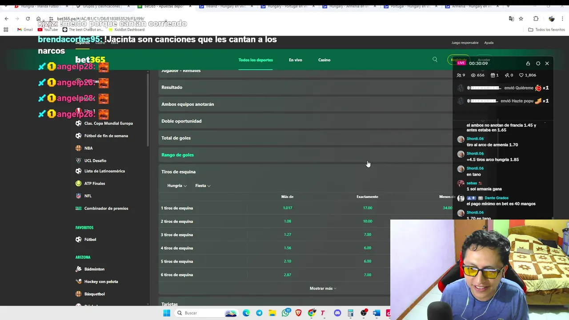Open UCL Desafío in sidebar
Screen dimensions: 569x320
tap(95, 160)
